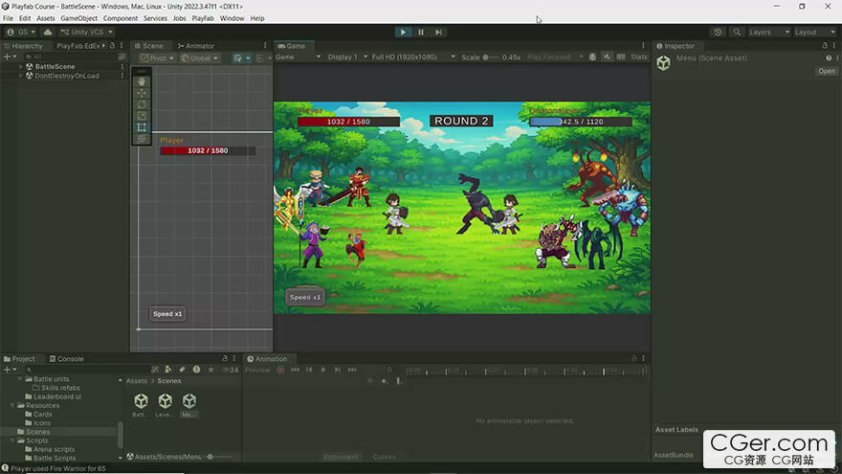Click the Pause button in the toolbar
The height and width of the screenshot is (474, 842).
pyautogui.click(x=421, y=33)
